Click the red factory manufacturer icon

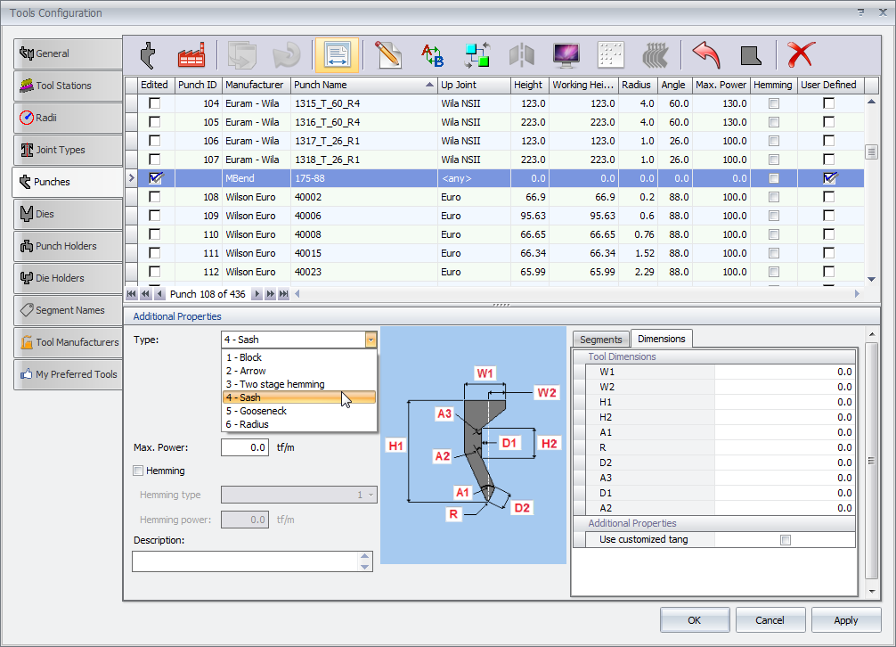[191, 55]
